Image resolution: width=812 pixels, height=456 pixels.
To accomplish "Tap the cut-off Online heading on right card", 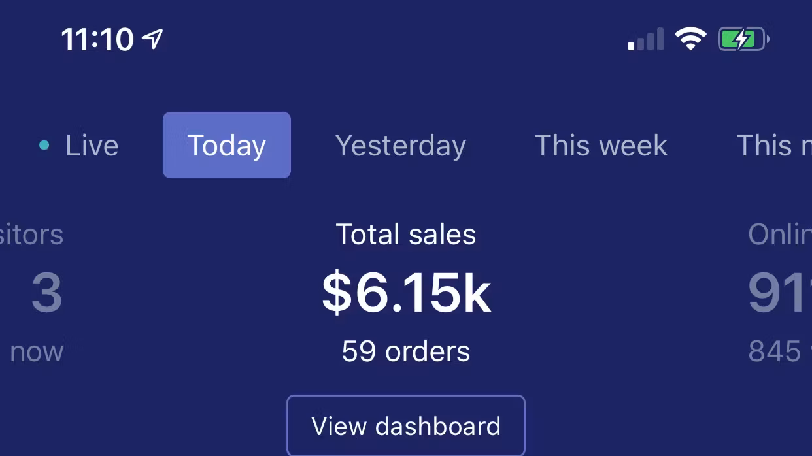I will click(x=779, y=235).
